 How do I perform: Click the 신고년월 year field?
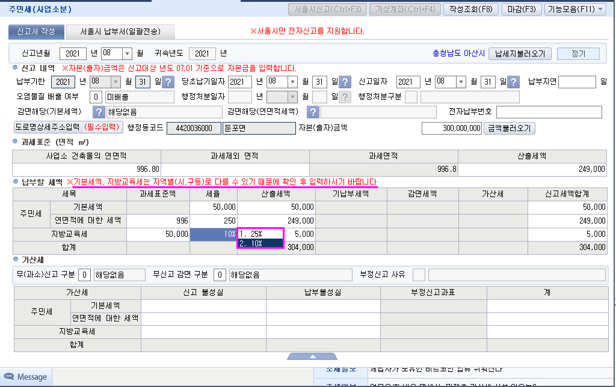click(x=73, y=53)
